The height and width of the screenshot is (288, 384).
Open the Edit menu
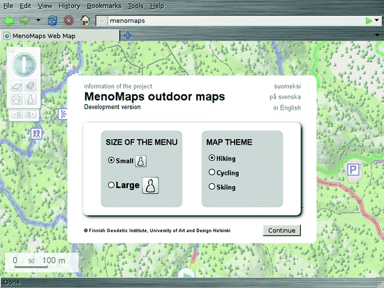pos(25,6)
